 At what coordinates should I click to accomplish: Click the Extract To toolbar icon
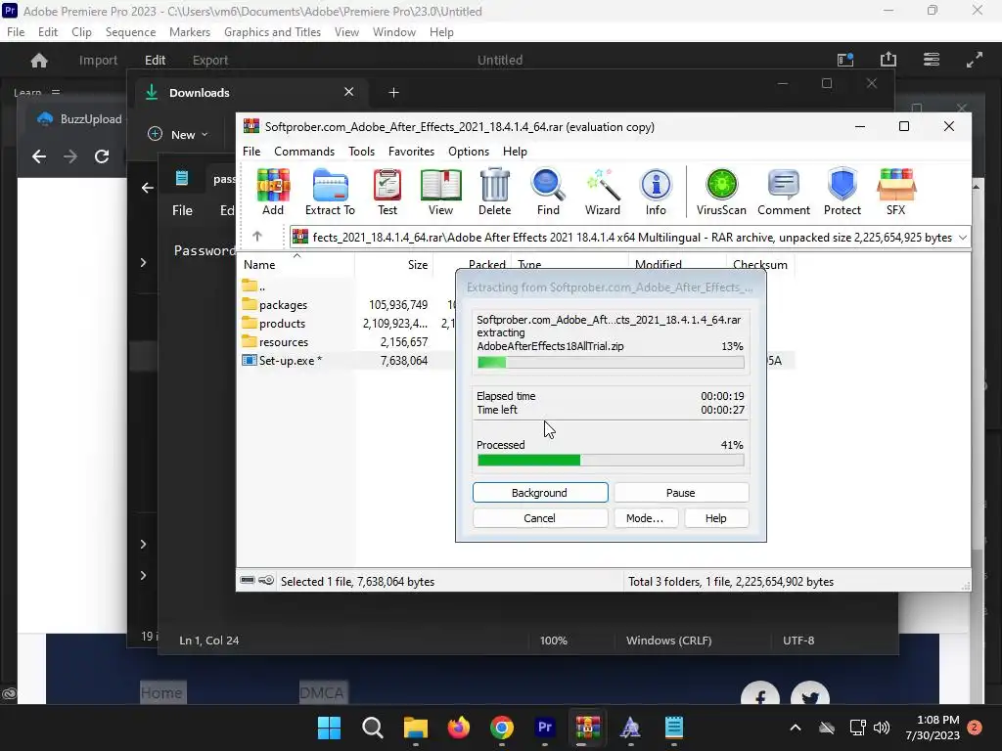tap(330, 192)
